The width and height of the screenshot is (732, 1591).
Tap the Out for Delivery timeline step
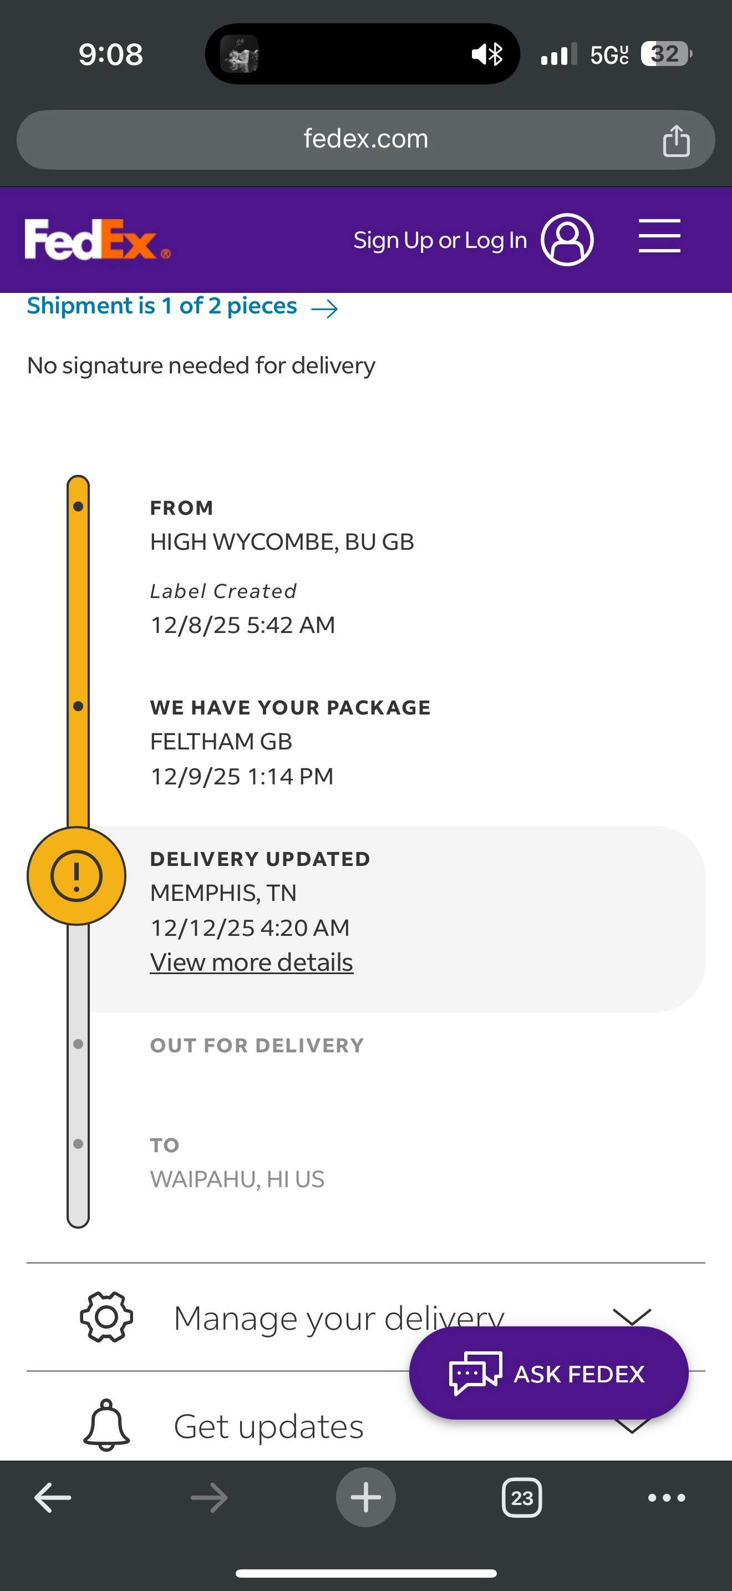[x=257, y=1045]
